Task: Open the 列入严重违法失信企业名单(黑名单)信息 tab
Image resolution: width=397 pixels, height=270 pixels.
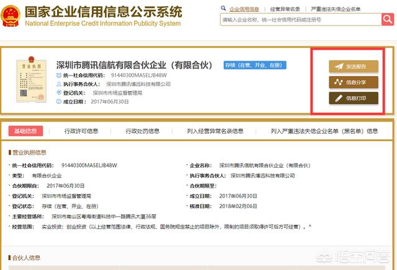Action: tap(324, 131)
